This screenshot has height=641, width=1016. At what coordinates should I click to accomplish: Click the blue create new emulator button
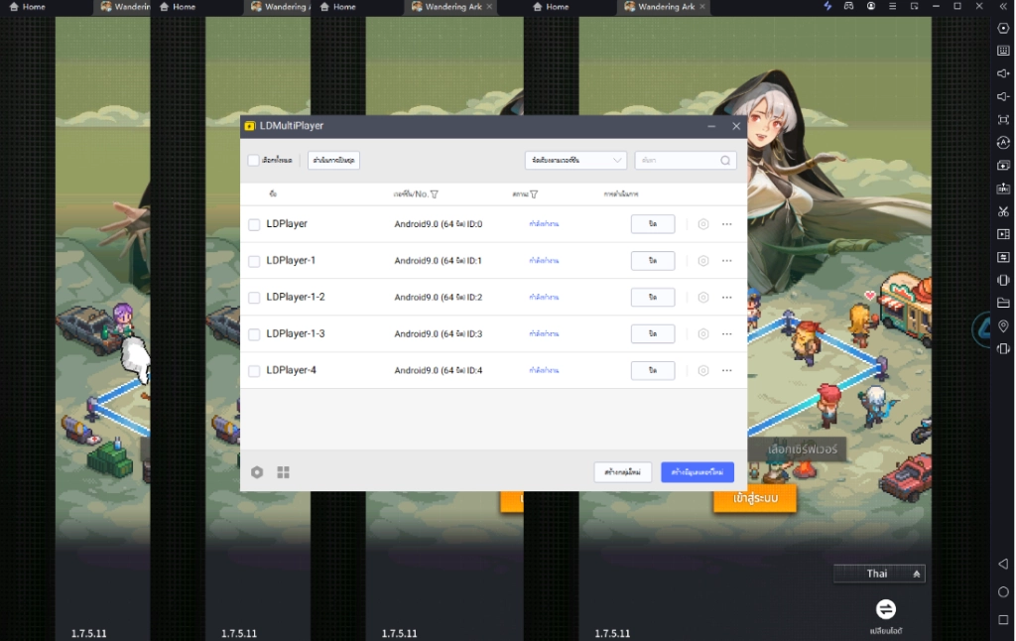click(697, 472)
